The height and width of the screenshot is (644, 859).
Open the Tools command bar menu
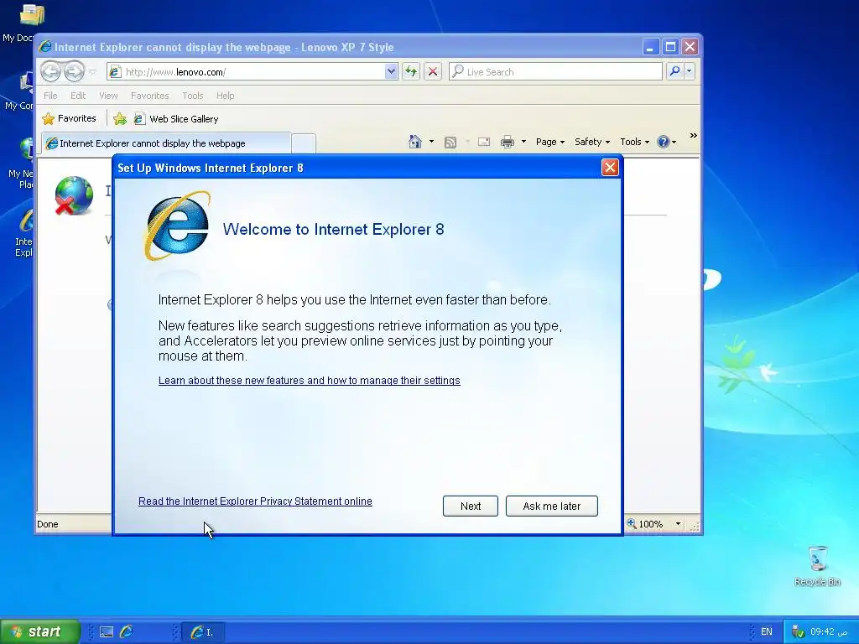pyautogui.click(x=634, y=142)
